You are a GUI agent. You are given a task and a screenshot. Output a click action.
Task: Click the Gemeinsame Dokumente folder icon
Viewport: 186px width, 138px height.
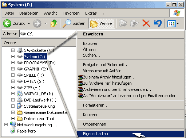tap(20, 112)
